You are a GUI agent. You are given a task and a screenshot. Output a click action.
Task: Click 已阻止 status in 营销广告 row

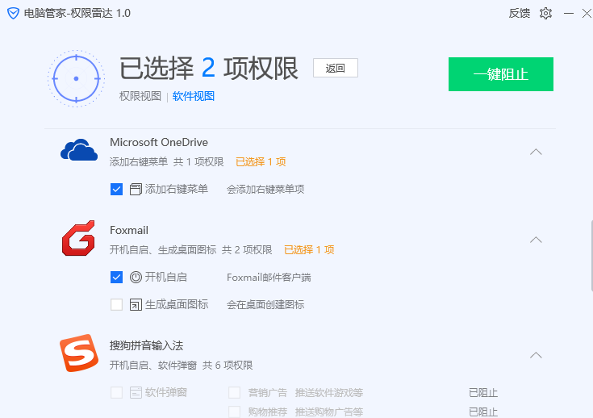tap(483, 393)
